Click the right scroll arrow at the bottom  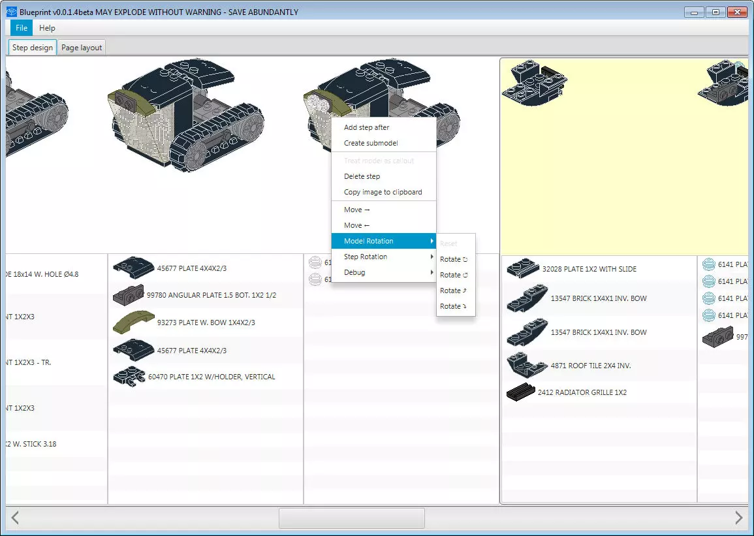point(738,518)
